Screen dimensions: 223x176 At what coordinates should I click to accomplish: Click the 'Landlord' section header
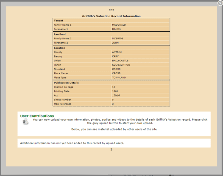pyautogui.click(x=59, y=34)
